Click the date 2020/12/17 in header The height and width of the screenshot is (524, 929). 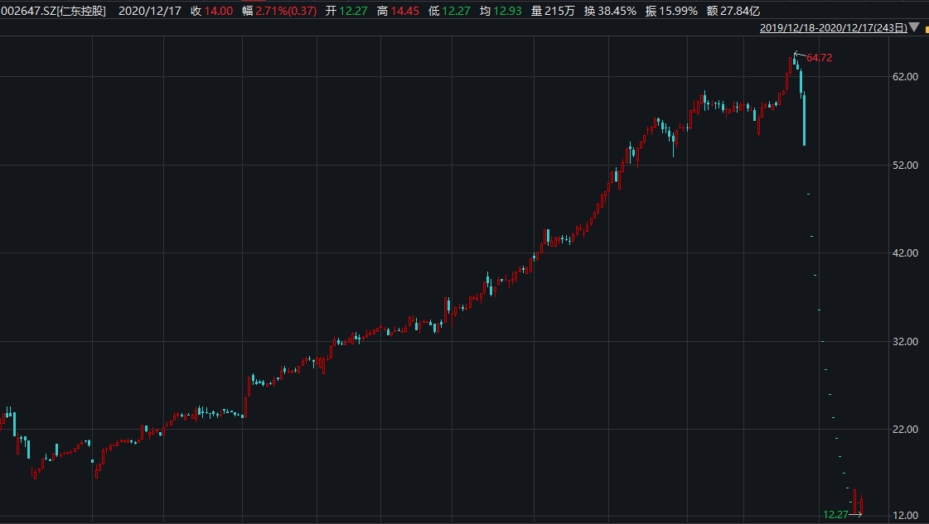click(150, 11)
